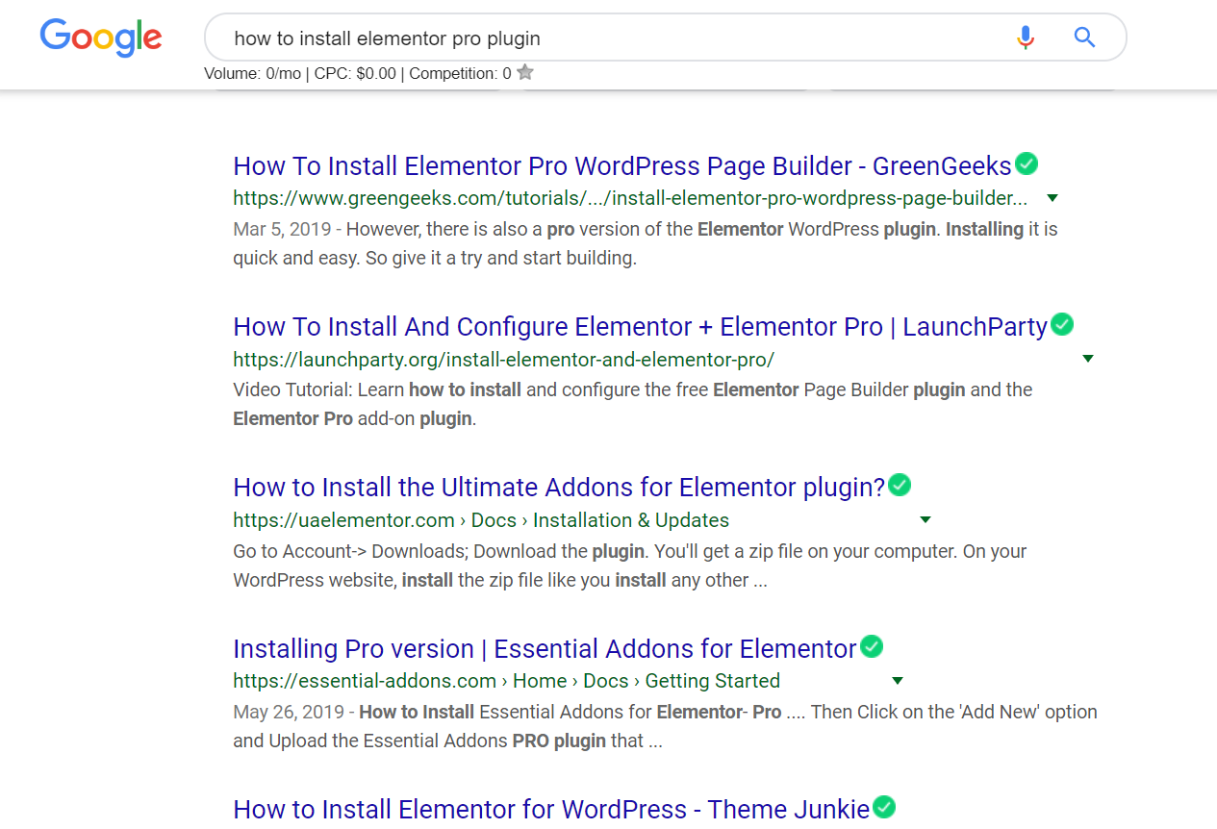Click the star icon beside Competition
This screenshot has width=1217, height=829.
(525, 72)
